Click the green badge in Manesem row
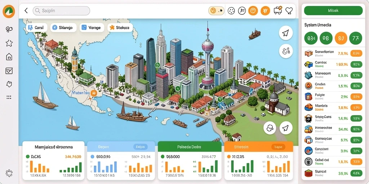This screenshot has width=369, height=184. click(356, 75)
